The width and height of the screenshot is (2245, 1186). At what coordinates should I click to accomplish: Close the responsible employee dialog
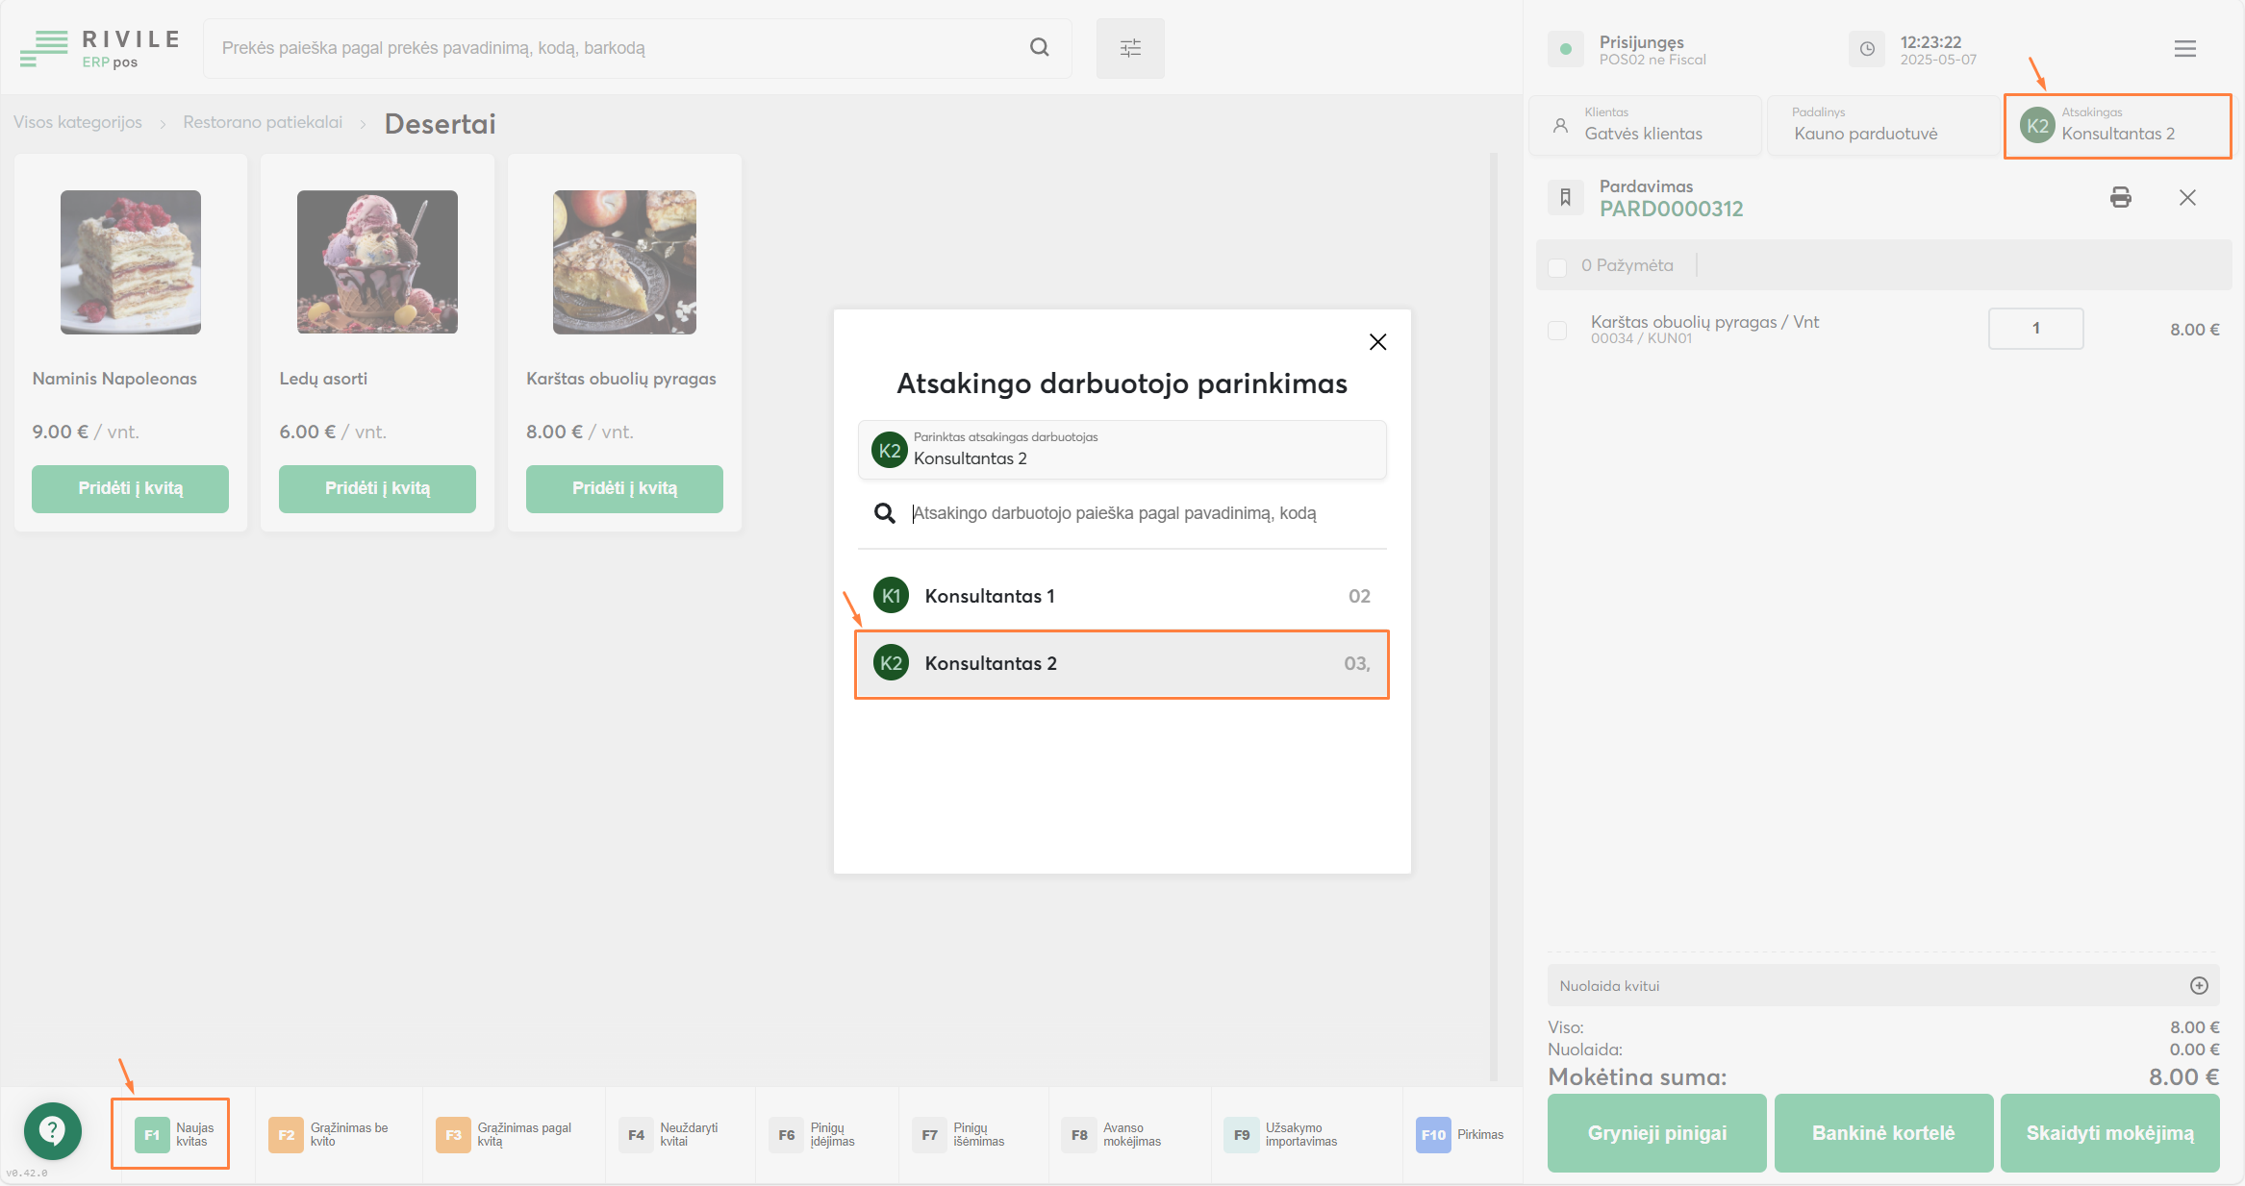pos(1377,342)
